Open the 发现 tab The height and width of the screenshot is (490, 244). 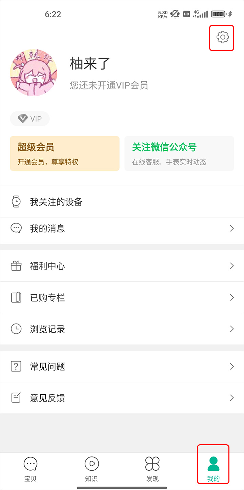(x=152, y=469)
